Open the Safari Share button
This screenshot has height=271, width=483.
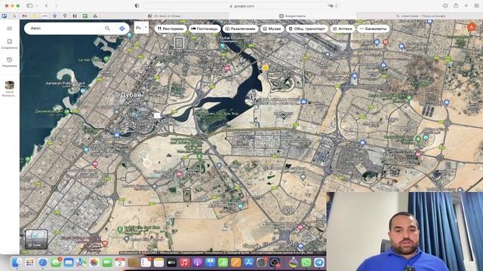tap(456, 5)
